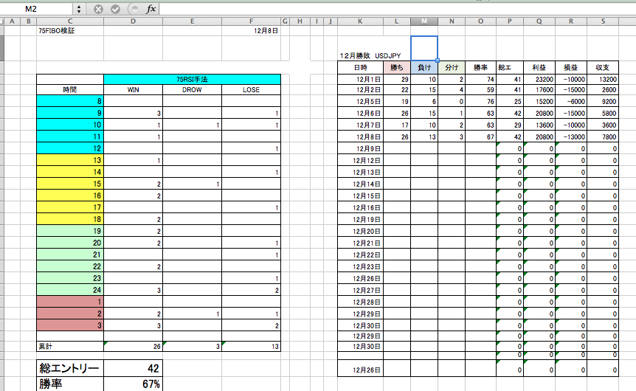Click the red time cell 2
The image size is (636, 391).
pyautogui.click(x=70, y=314)
